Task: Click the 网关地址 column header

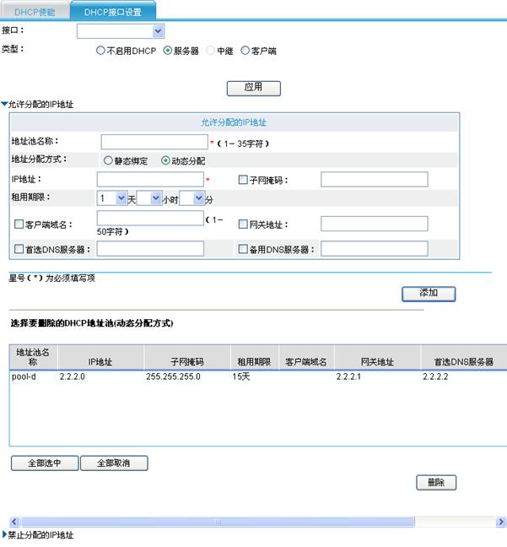Action: tap(377, 357)
